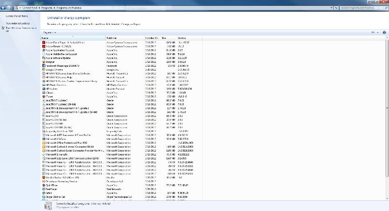Click the HP Update program icon

(x=44, y=89)
